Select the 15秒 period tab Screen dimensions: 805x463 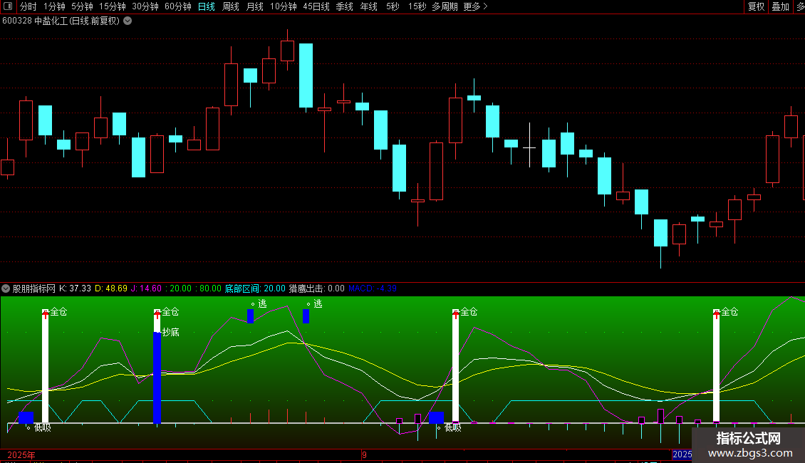point(417,6)
